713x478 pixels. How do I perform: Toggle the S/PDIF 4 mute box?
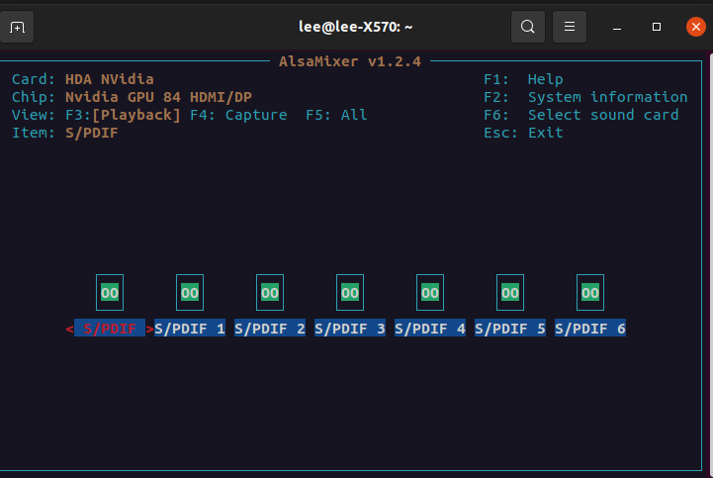pyautogui.click(x=430, y=293)
